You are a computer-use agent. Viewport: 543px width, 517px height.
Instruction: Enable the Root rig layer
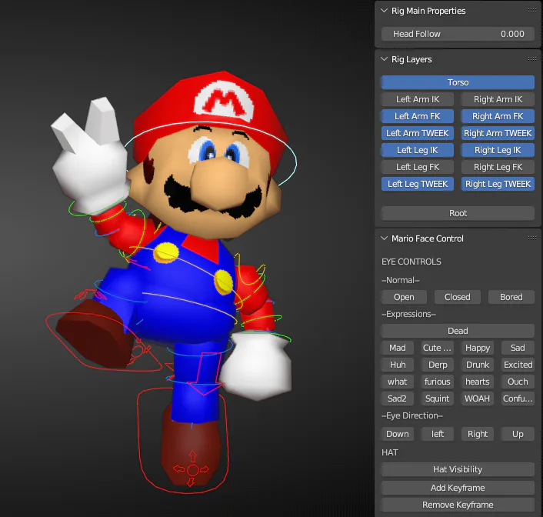tap(458, 213)
